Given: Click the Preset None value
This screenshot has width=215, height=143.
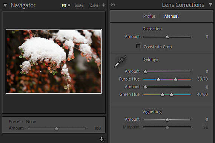Looking at the screenshot, I should [31, 122].
